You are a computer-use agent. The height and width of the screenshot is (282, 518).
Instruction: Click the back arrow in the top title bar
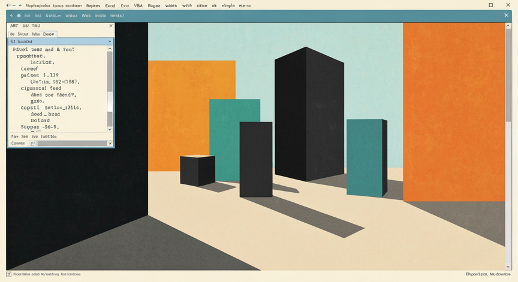click(x=8, y=5)
